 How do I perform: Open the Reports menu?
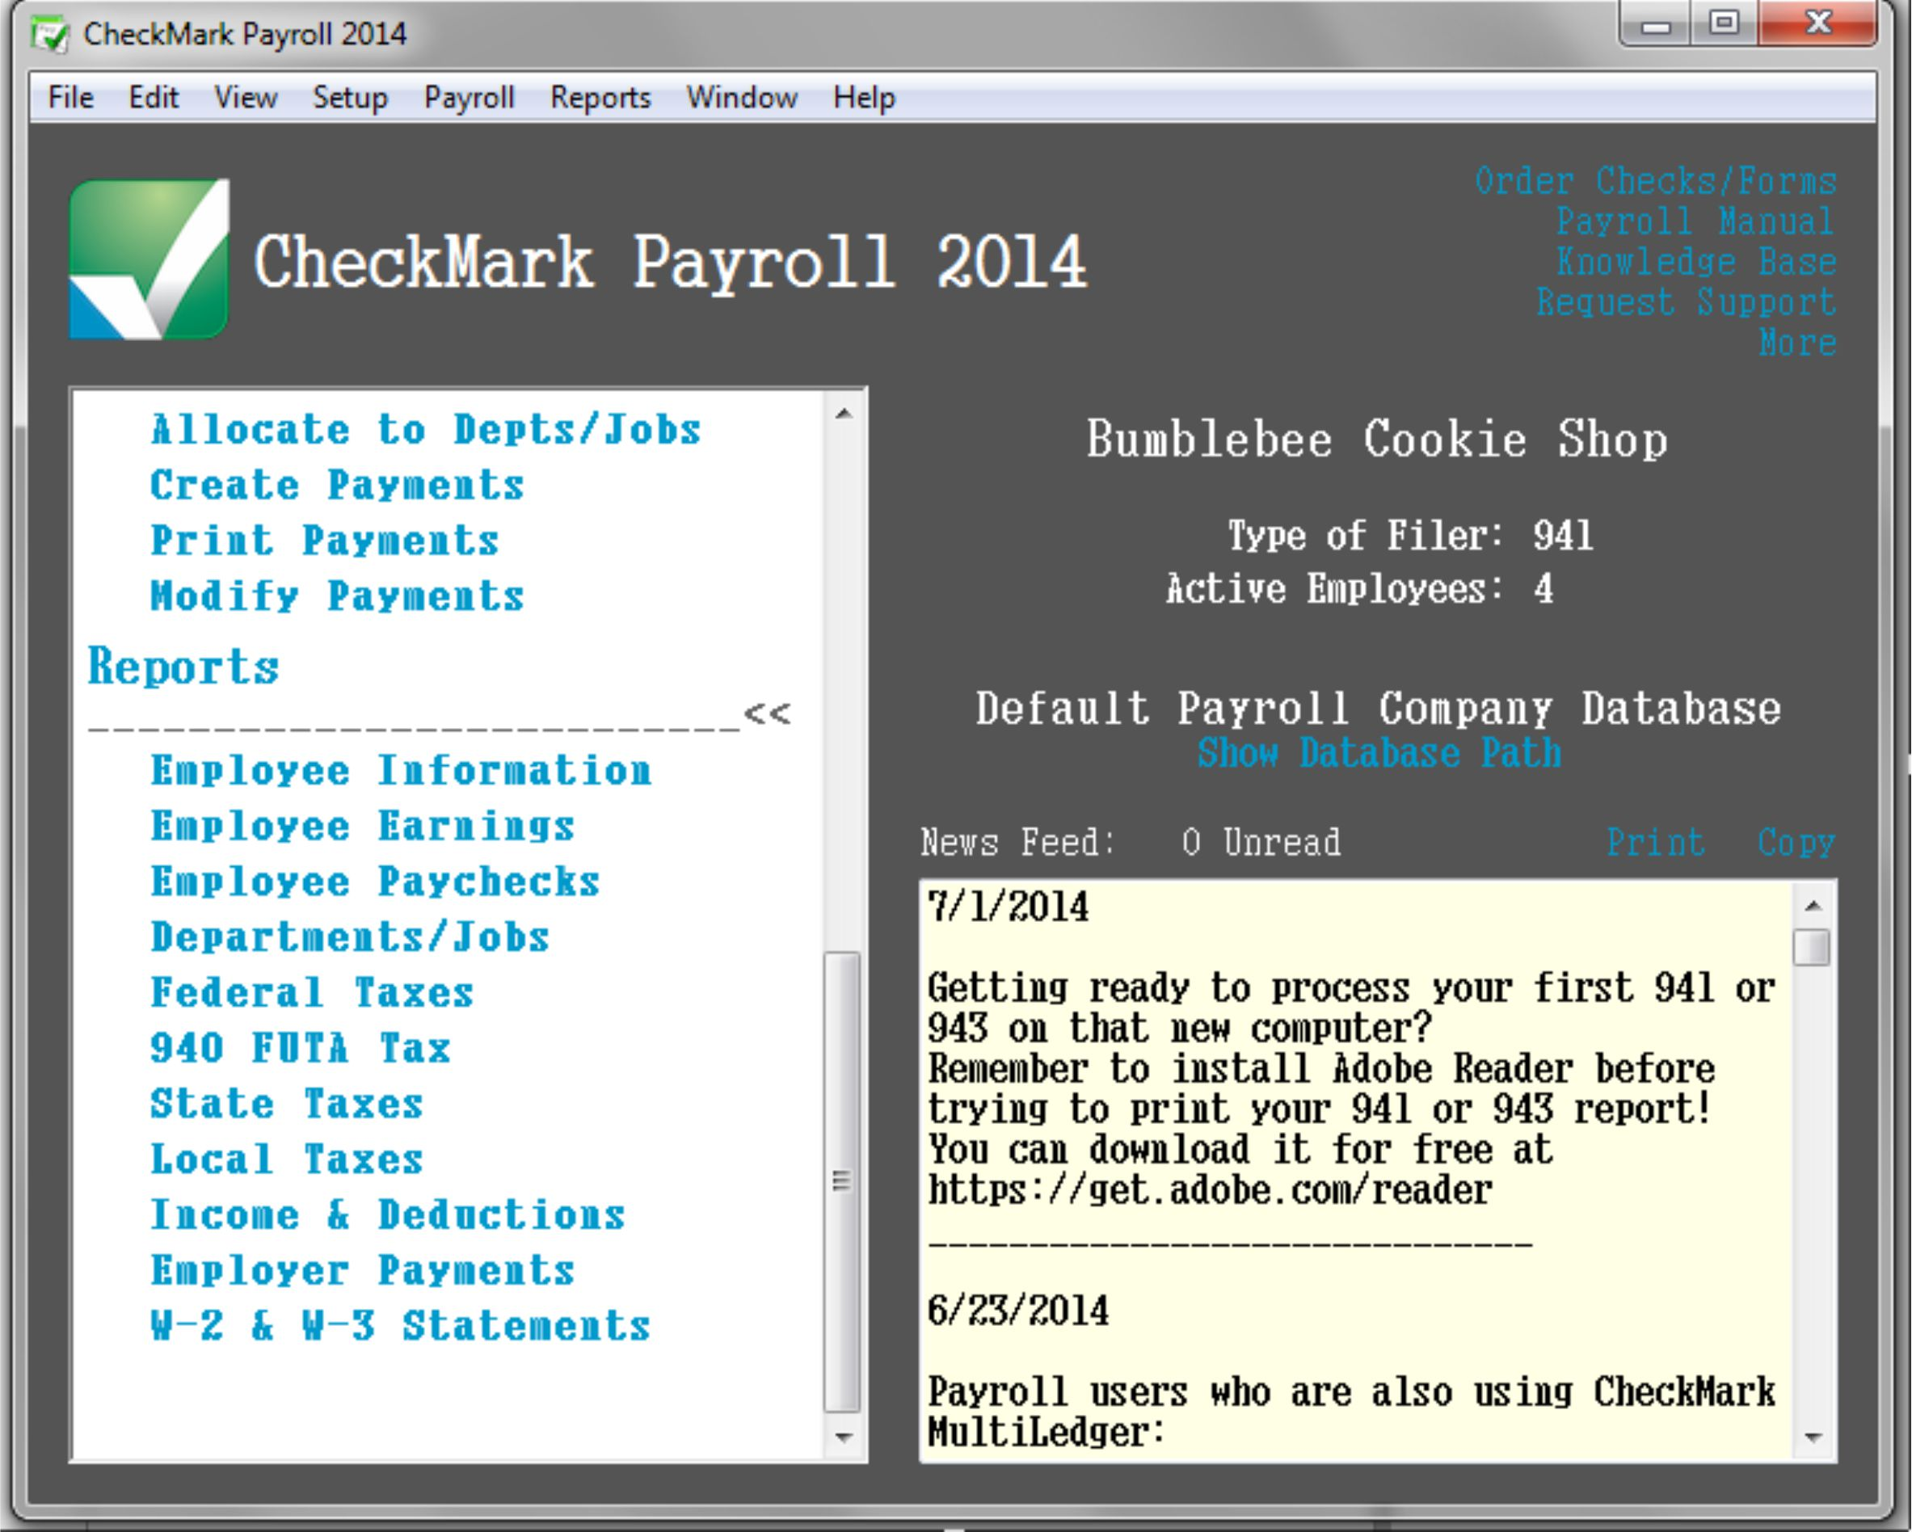tap(600, 98)
